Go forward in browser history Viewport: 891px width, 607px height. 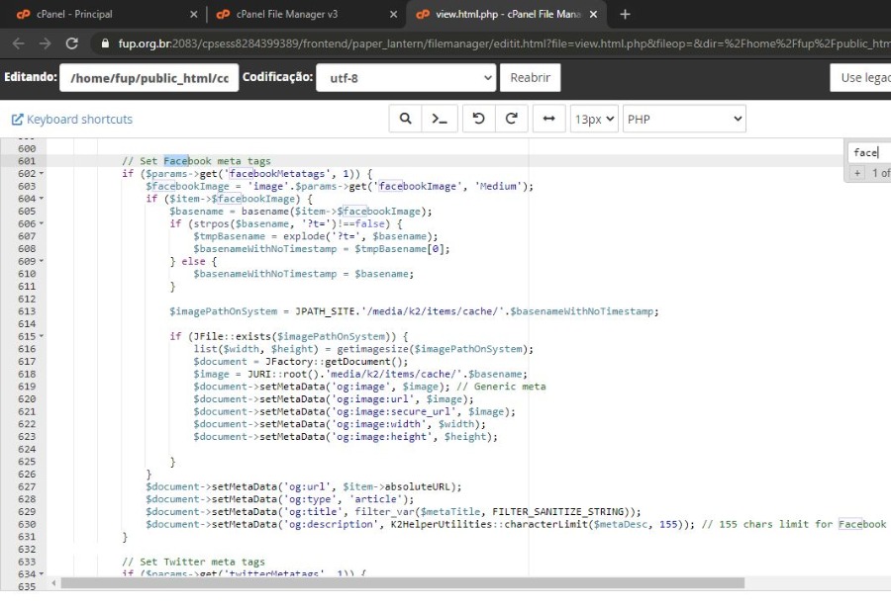pyautogui.click(x=45, y=43)
